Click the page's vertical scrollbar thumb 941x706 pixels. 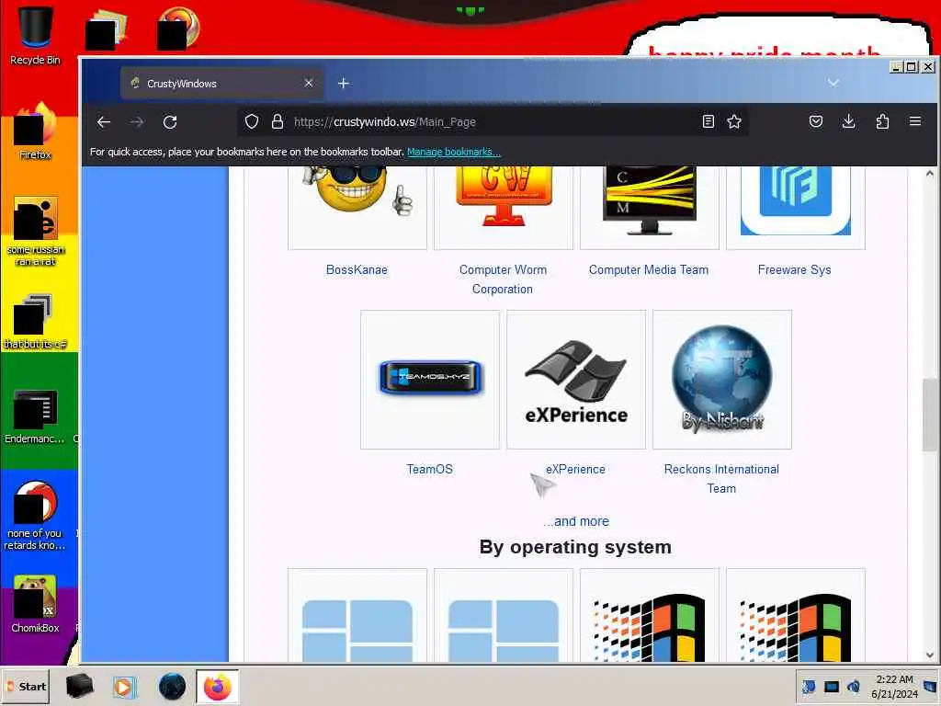[930, 415]
